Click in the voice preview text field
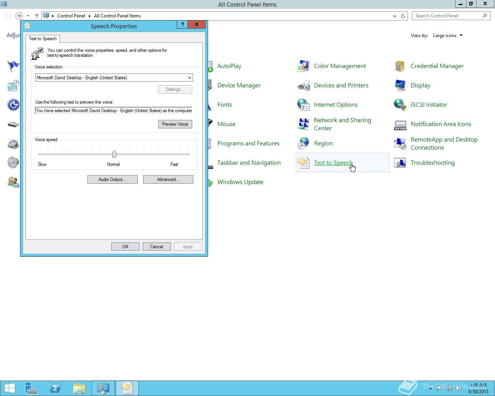Image resolution: width=495 pixels, height=396 pixels. coord(114,111)
